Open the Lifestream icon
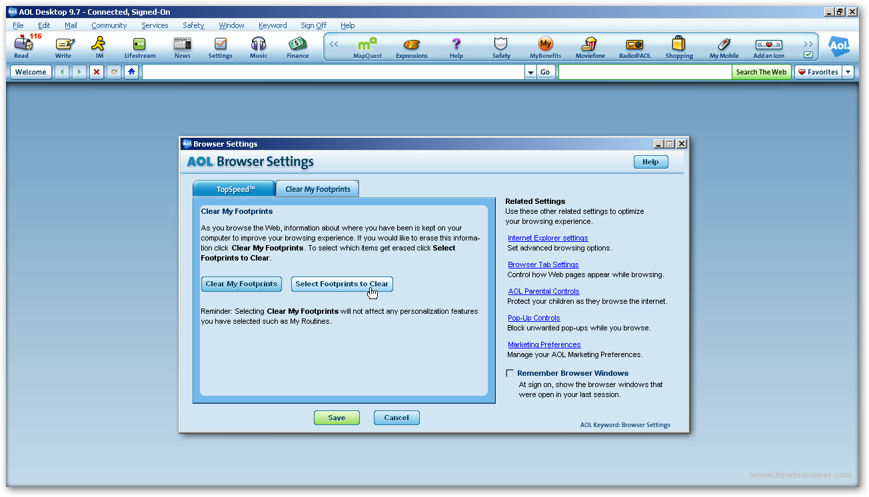 pos(140,47)
